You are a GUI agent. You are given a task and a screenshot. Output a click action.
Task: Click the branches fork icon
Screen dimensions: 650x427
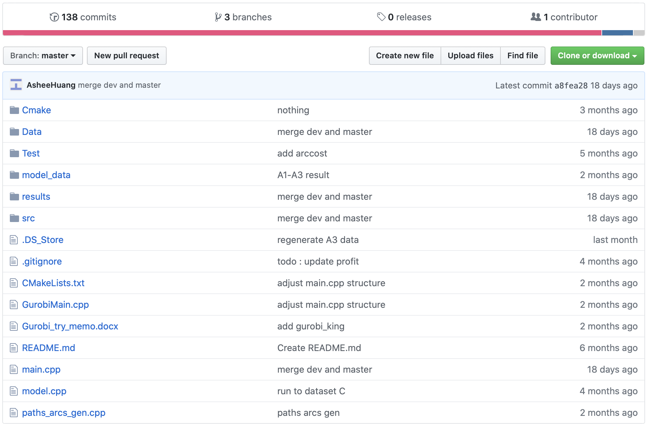click(x=218, y=17)
